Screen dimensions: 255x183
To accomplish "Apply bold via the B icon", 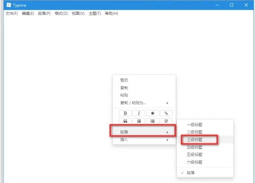I will point(125,113).
